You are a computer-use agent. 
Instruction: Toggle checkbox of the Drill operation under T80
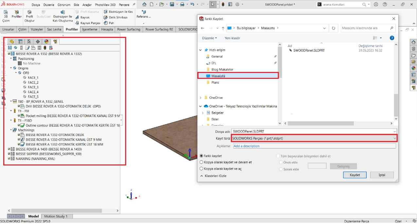(x=19, y=106)
